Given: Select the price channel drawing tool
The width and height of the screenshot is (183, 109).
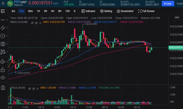Looking at the screenshot, I should click(3, 28).
